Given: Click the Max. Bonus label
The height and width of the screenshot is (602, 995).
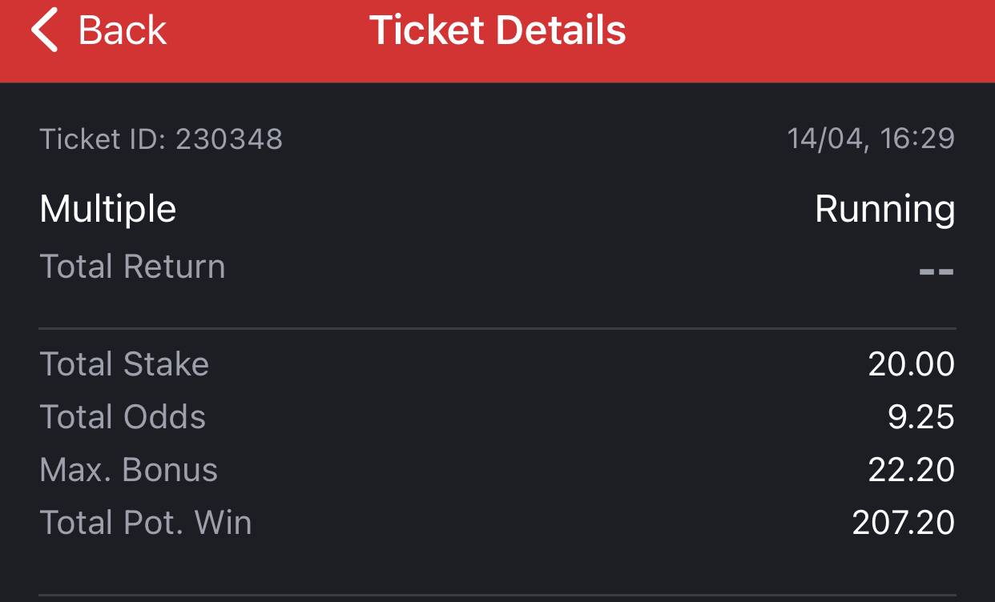Looking at the screenshot, I should coord(128,470).
